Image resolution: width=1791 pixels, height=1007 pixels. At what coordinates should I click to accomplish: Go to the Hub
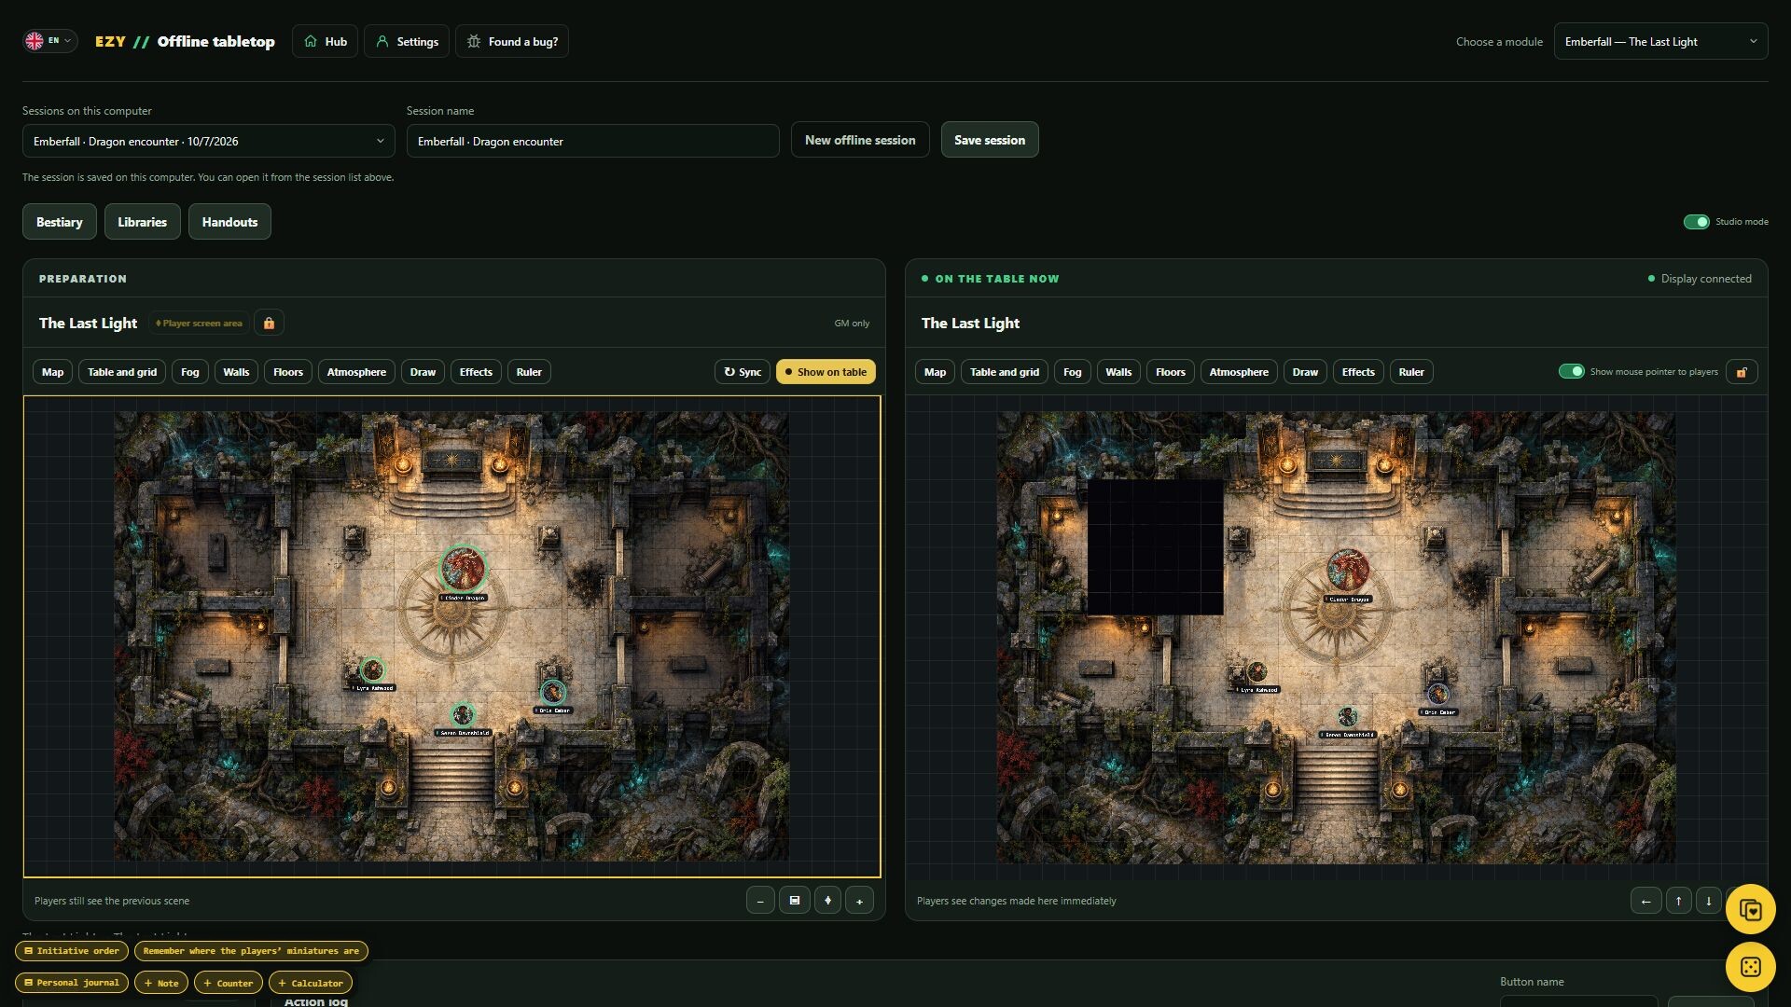pos(325,42)
